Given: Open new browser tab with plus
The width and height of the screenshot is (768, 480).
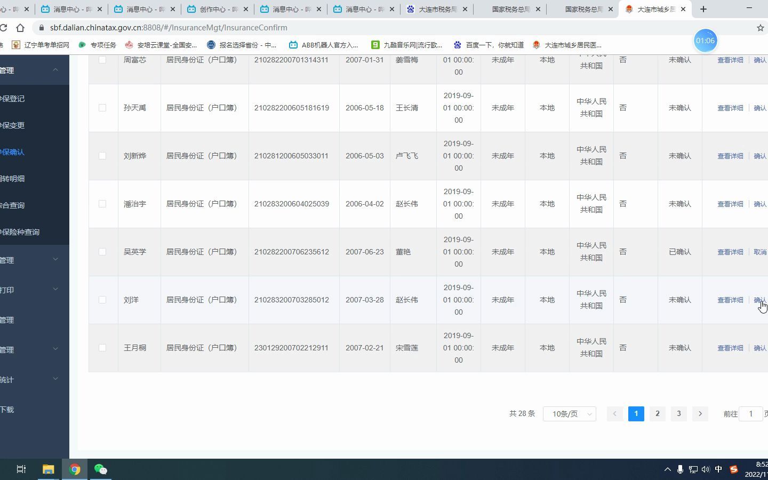Looking at the screenshot, I should [x=703, y=9].
